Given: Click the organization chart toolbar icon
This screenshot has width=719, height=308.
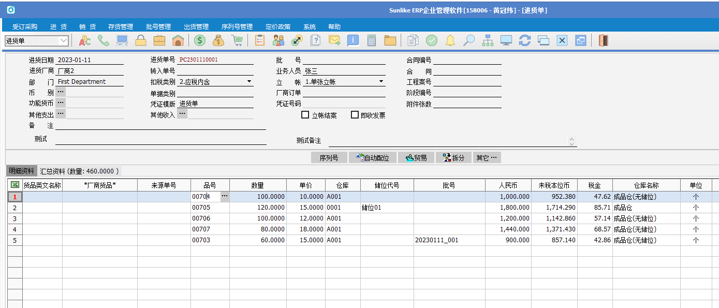Looking at the screenshot, I should tap(488, 40).
